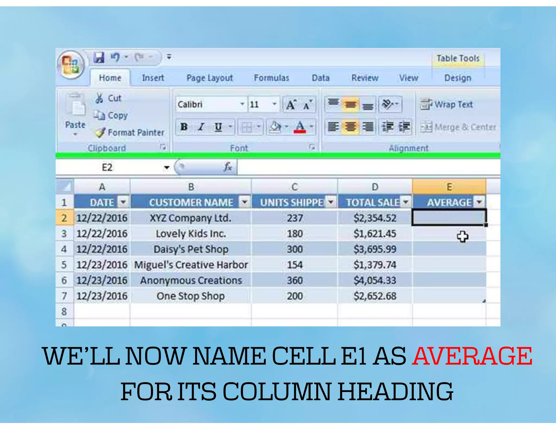Toggle Center horizontal alignment

point(350,127)
